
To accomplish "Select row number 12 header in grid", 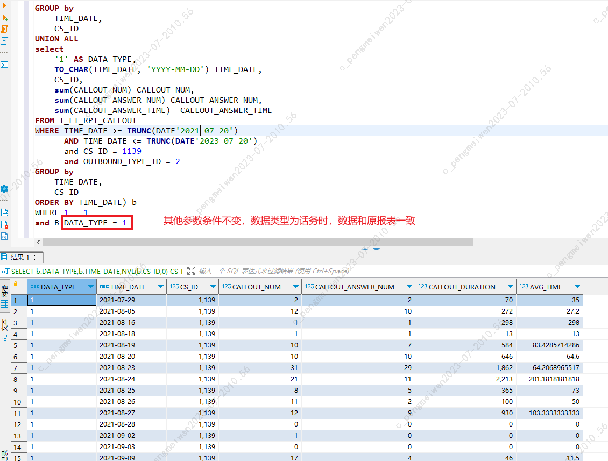I will point(19,424).
